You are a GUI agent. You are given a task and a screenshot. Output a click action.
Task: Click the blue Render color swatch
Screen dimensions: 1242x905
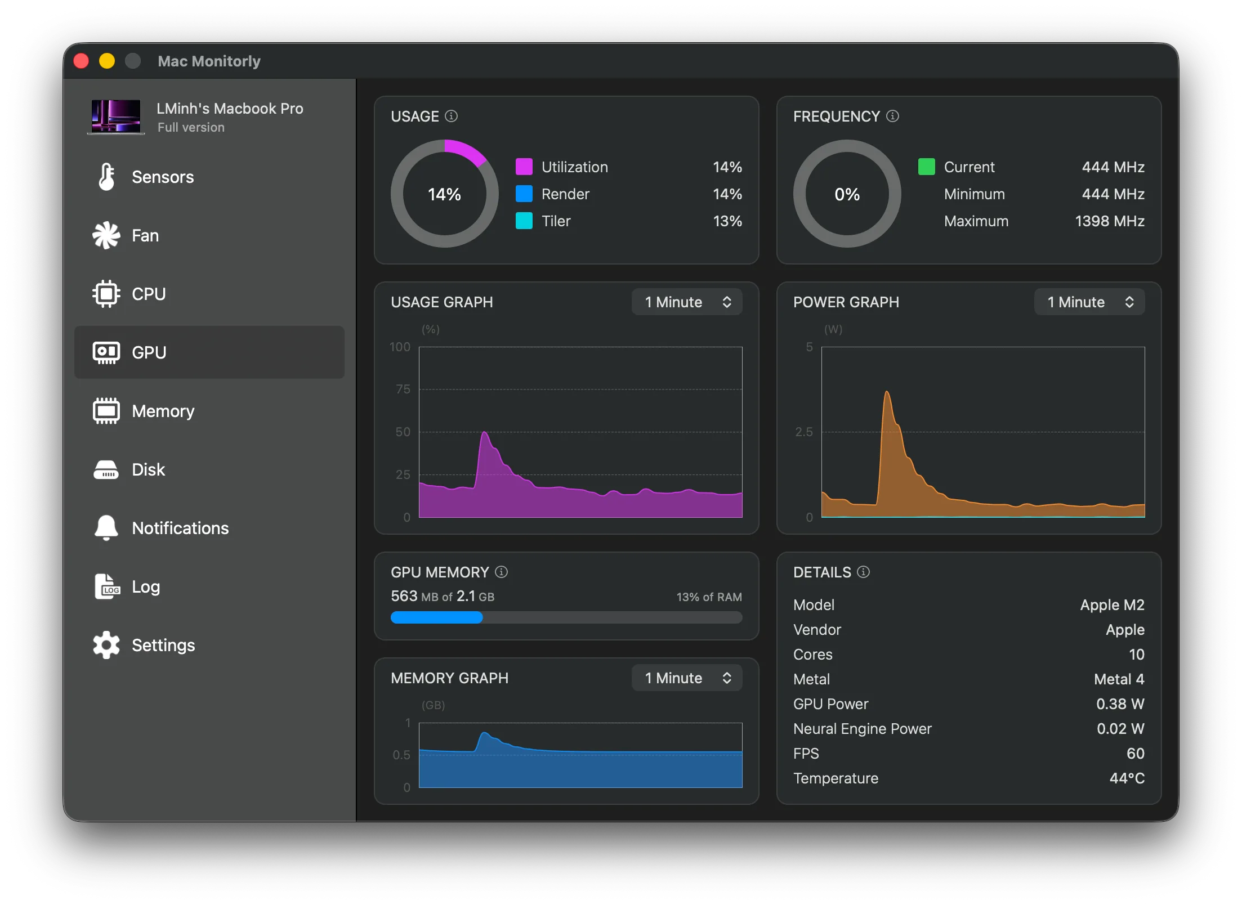pyautogui.click(x=524, y=194)
